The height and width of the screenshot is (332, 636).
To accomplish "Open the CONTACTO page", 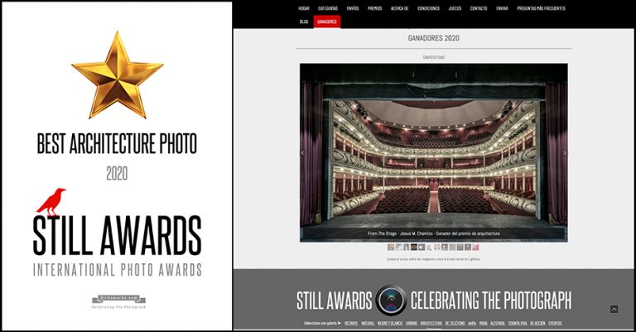I will point(479,8).
